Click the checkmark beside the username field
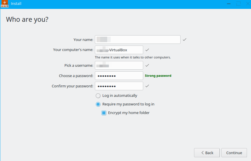The image size is (251, 161). [147, 65]
